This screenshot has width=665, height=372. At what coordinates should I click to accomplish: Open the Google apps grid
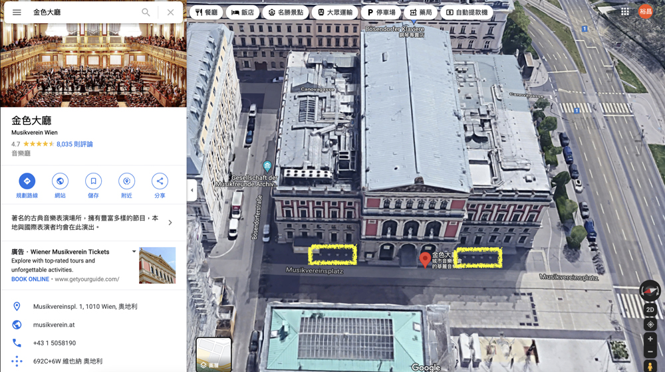624,12
